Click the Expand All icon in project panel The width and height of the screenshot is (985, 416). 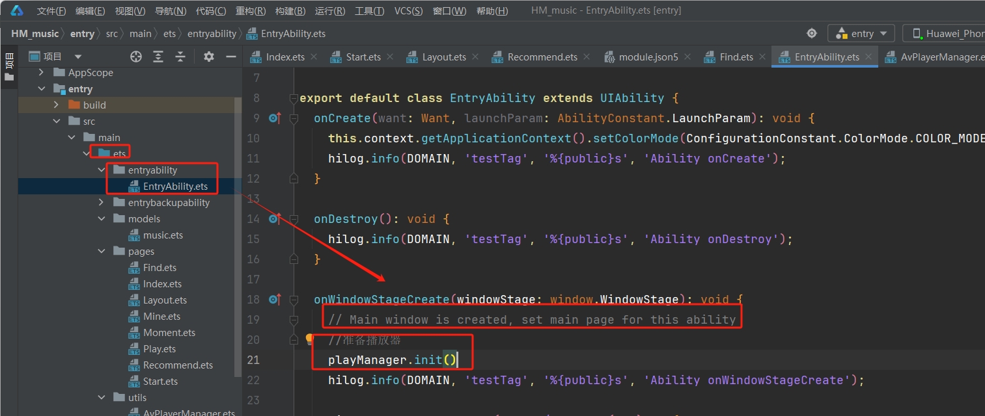point(158,57)
